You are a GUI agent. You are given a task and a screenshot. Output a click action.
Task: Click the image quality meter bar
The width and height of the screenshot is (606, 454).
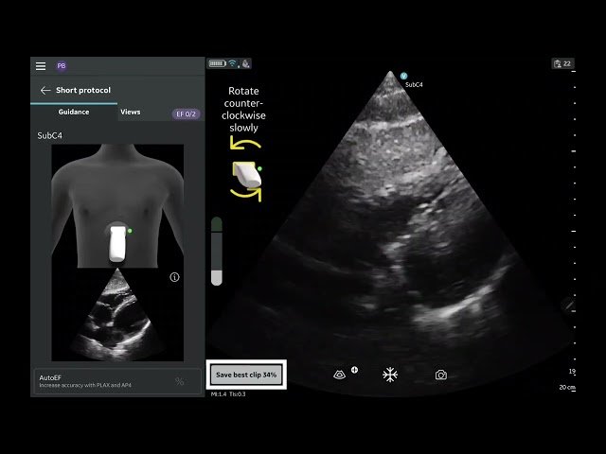click(x=217, y=252)
